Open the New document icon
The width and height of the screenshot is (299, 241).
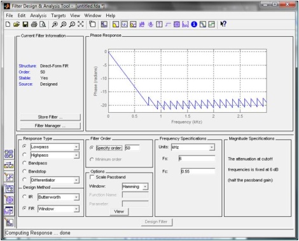(8, 24)
